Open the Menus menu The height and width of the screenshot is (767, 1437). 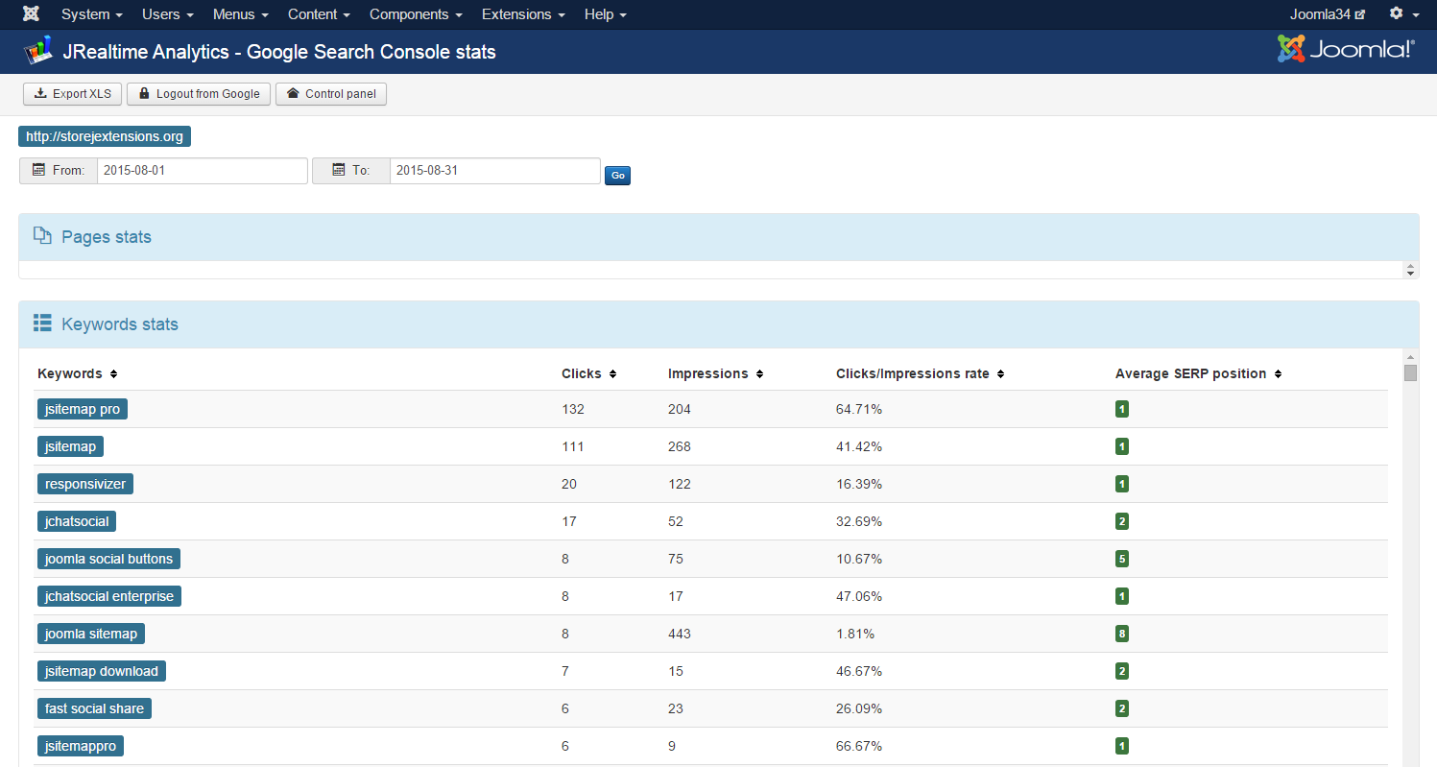tap(240, 14)
